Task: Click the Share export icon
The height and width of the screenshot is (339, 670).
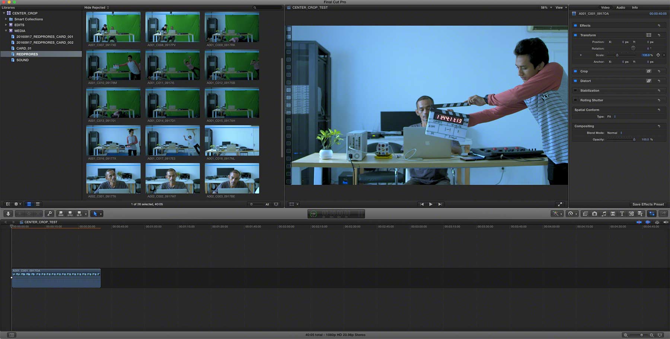Action: 663,214
